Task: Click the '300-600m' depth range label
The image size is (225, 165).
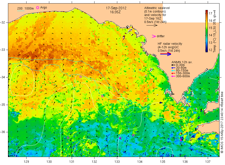Action: [x=183, y=76]
